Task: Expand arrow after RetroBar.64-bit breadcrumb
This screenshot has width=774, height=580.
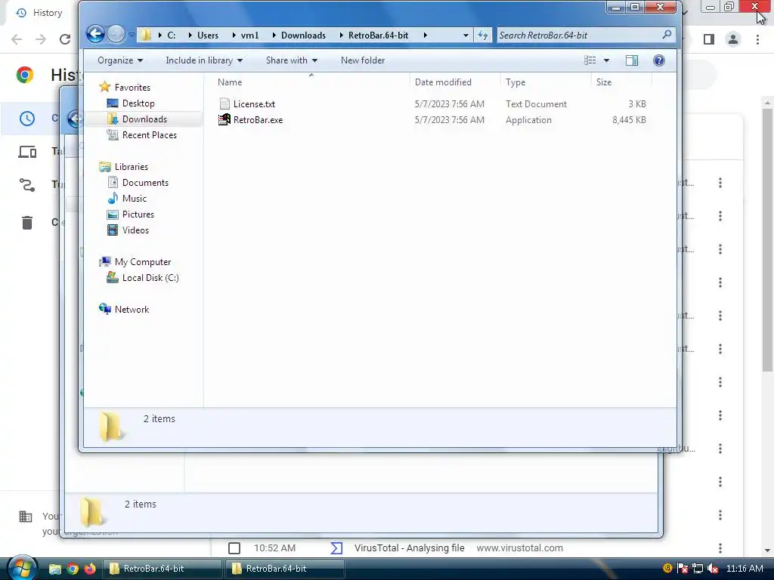Action: 425,35
